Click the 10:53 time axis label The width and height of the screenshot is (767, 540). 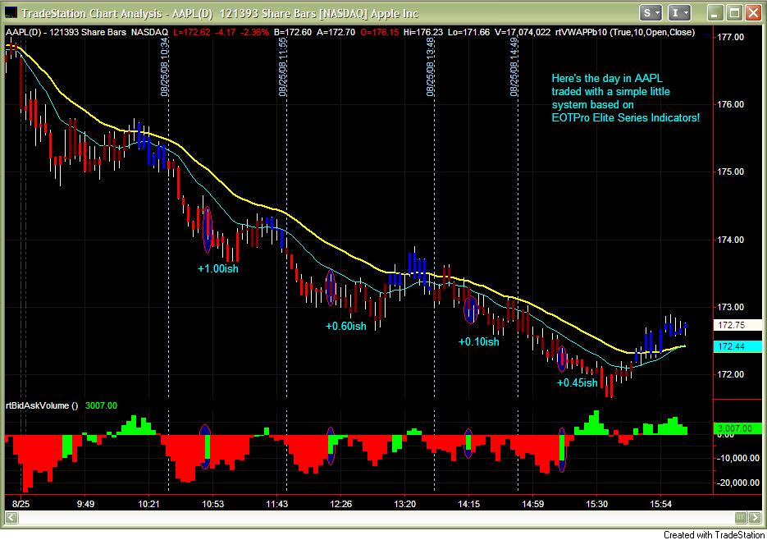[x=212, y=504]
